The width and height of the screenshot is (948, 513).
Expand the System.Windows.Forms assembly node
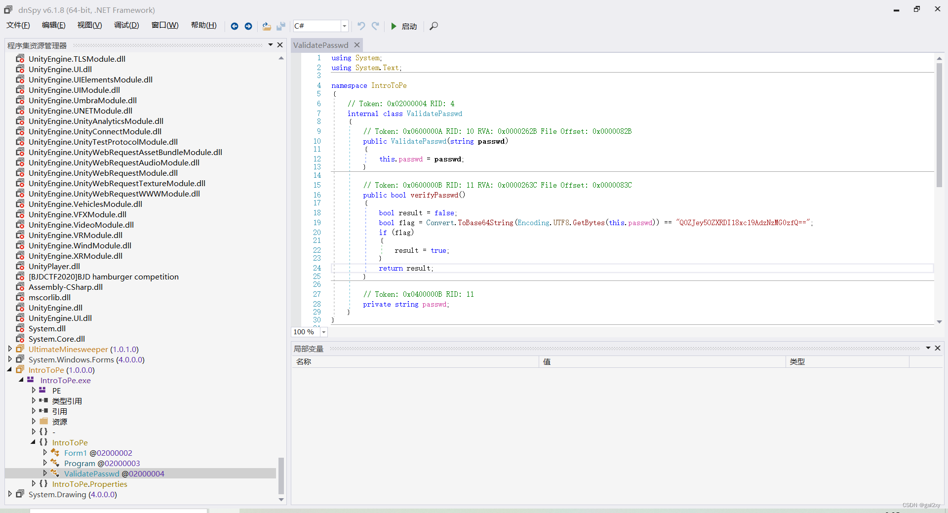click(10, 359)
